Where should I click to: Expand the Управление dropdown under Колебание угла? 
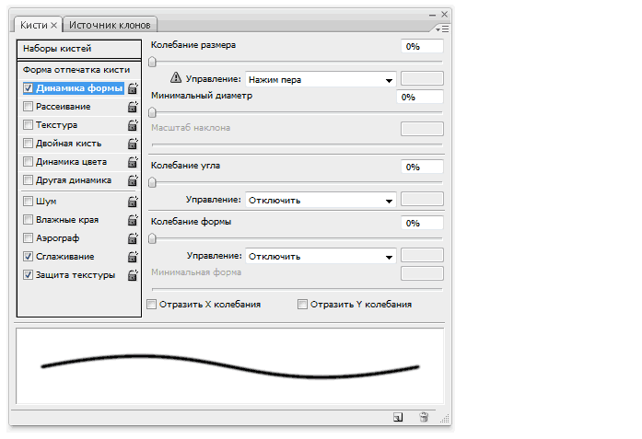[x=321, y=200]
